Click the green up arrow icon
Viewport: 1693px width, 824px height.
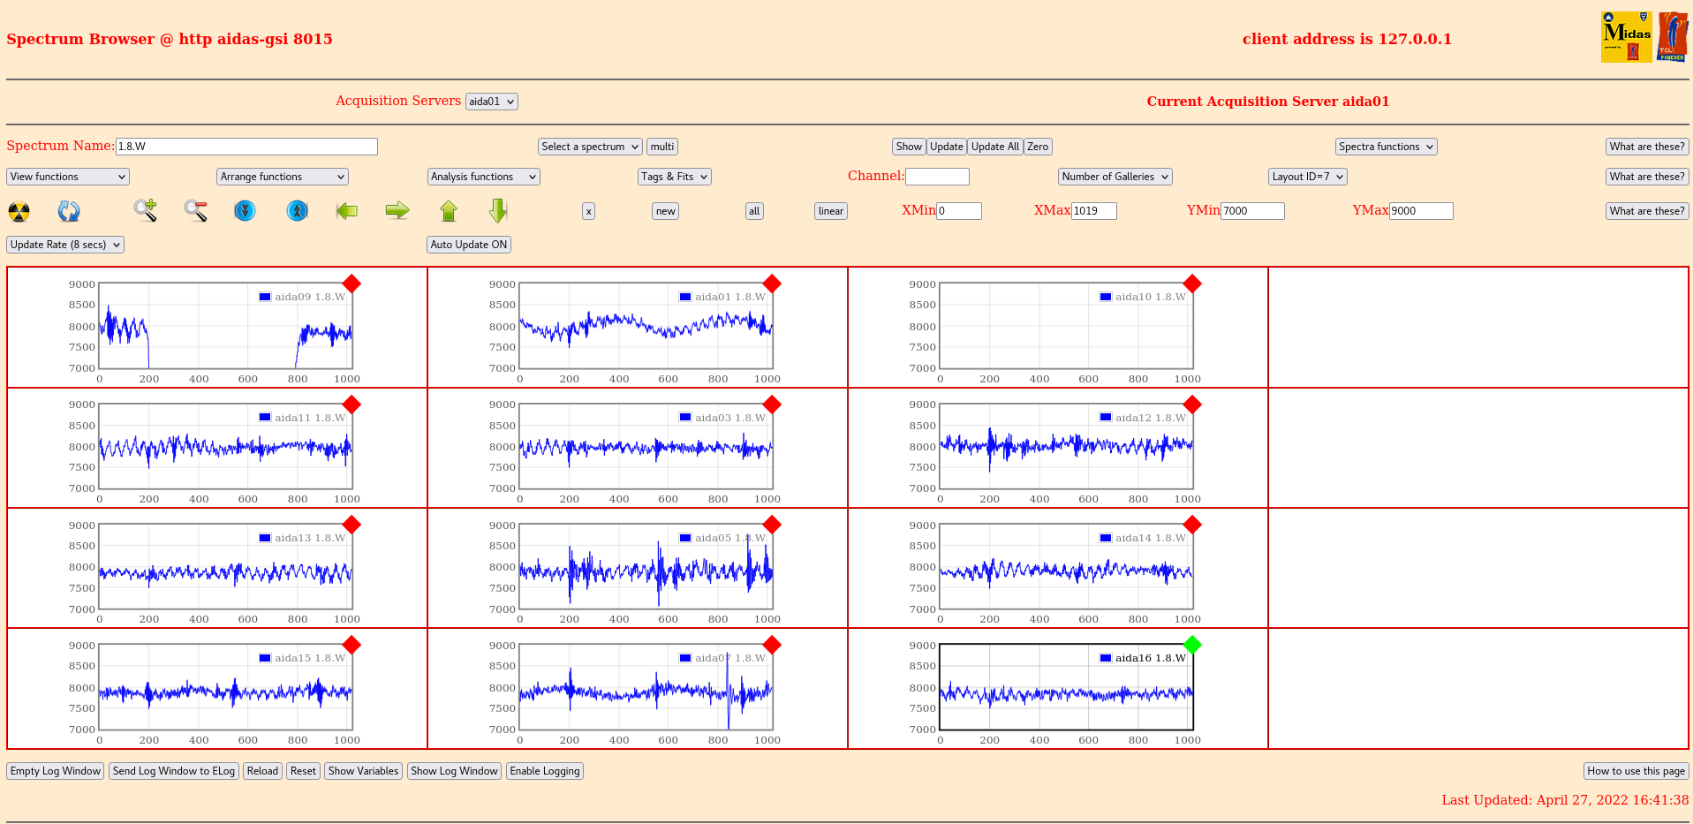pos(449,210)
